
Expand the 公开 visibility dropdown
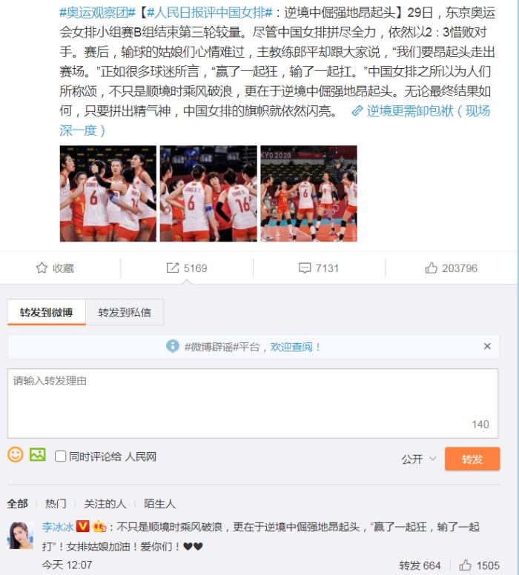tap(419, 459)
